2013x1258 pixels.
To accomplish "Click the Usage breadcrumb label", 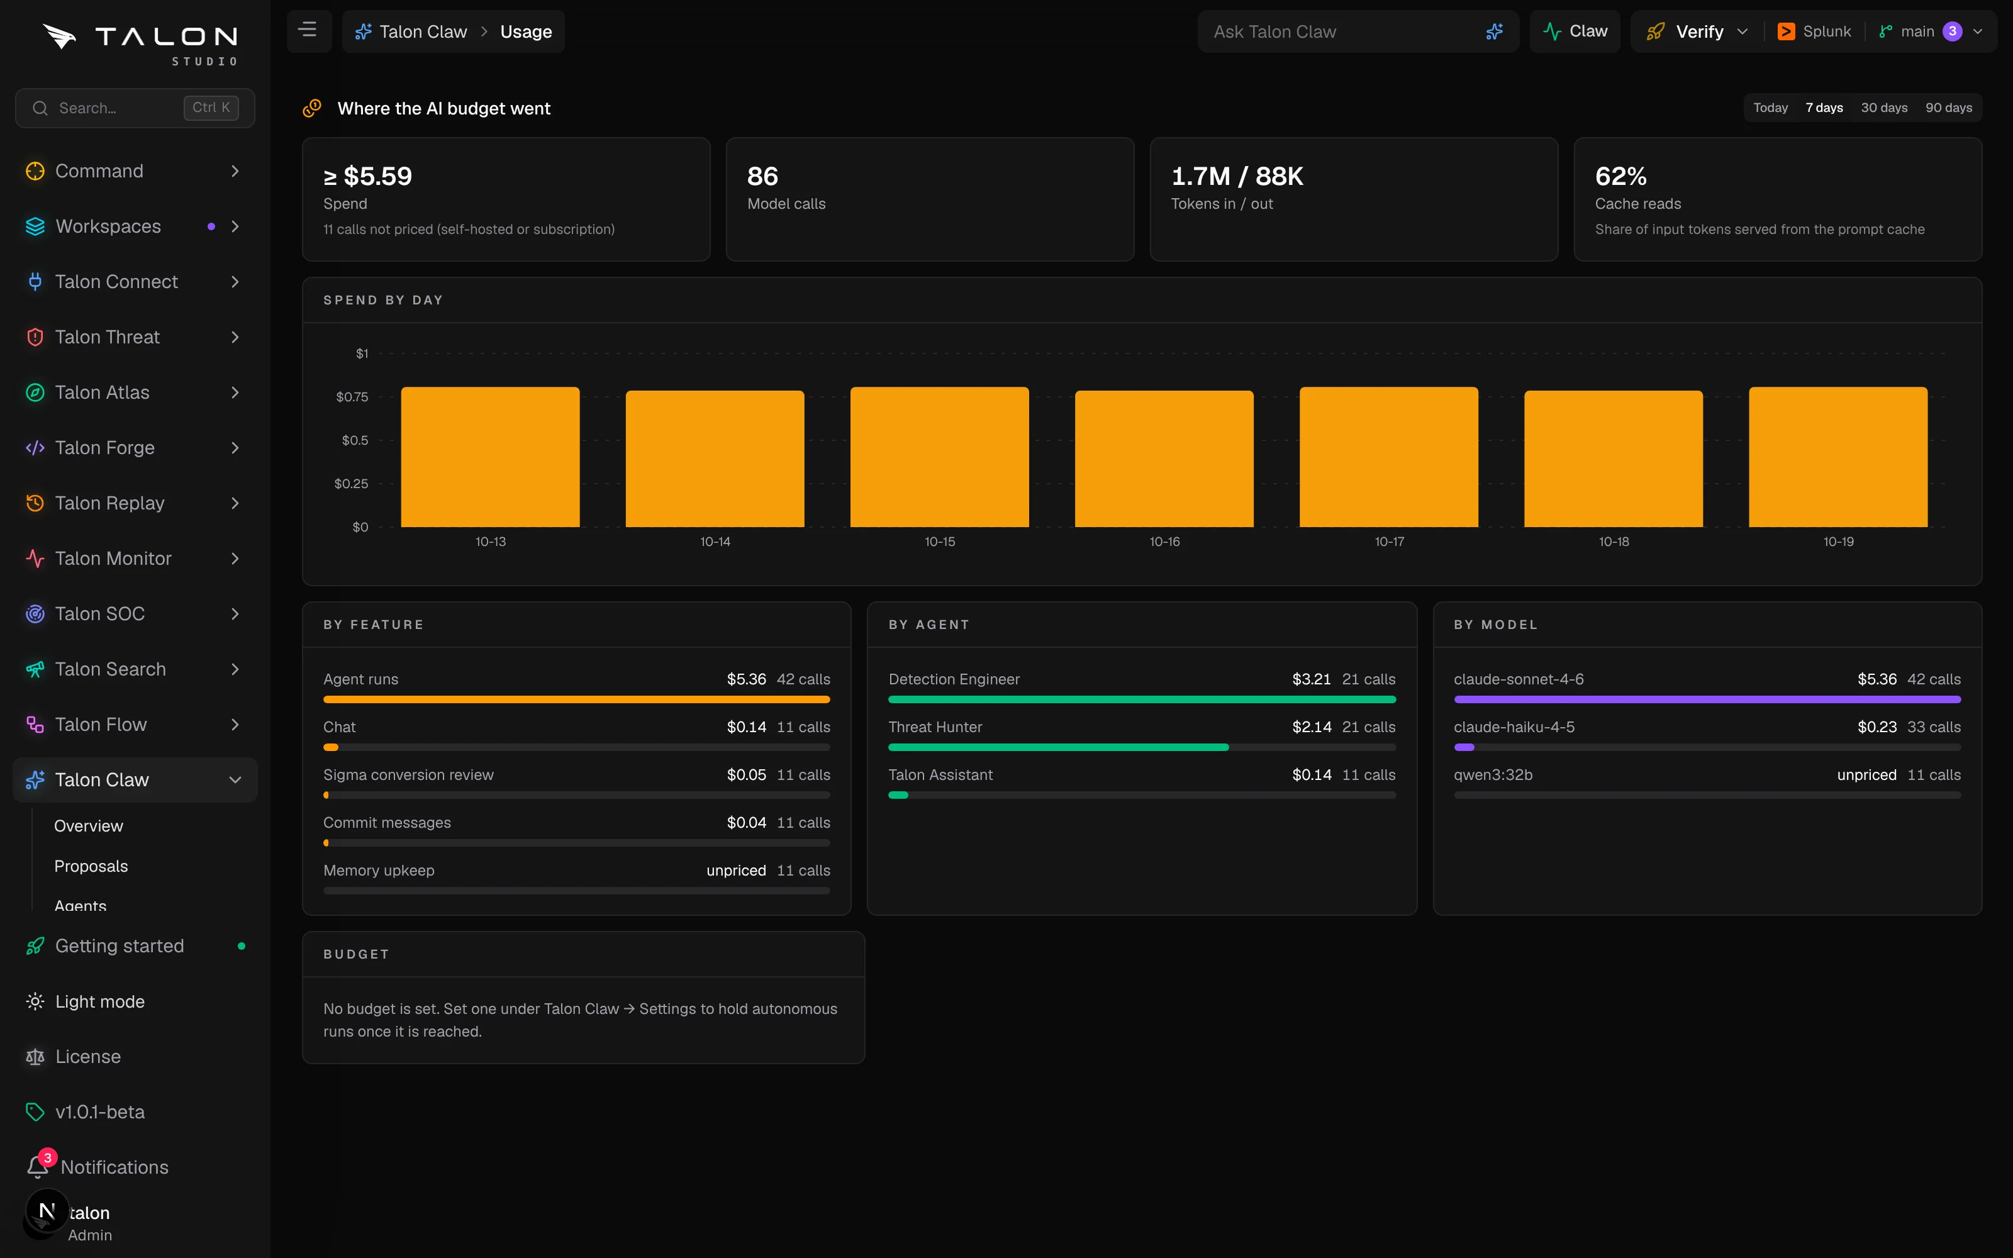I will click(526, 31).
